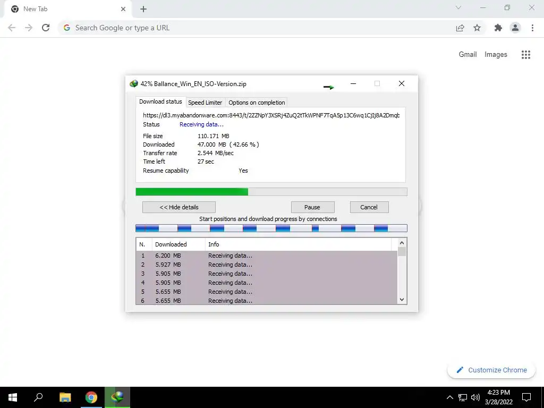
Task: Click the Internet Download Manager taskbar icon
Action: [x=117, y=397]
